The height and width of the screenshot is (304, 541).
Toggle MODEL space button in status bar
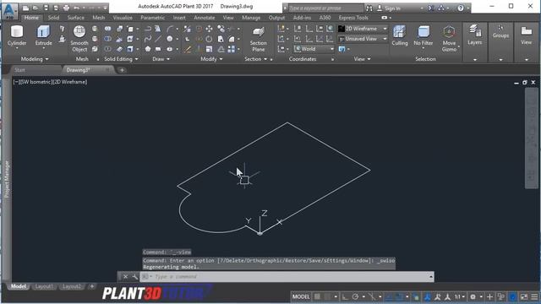click(x=301, y=296)
